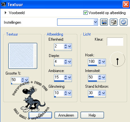Close the Textuur dialog window
The image size is (130, 122).
click(x=126, y=4)
